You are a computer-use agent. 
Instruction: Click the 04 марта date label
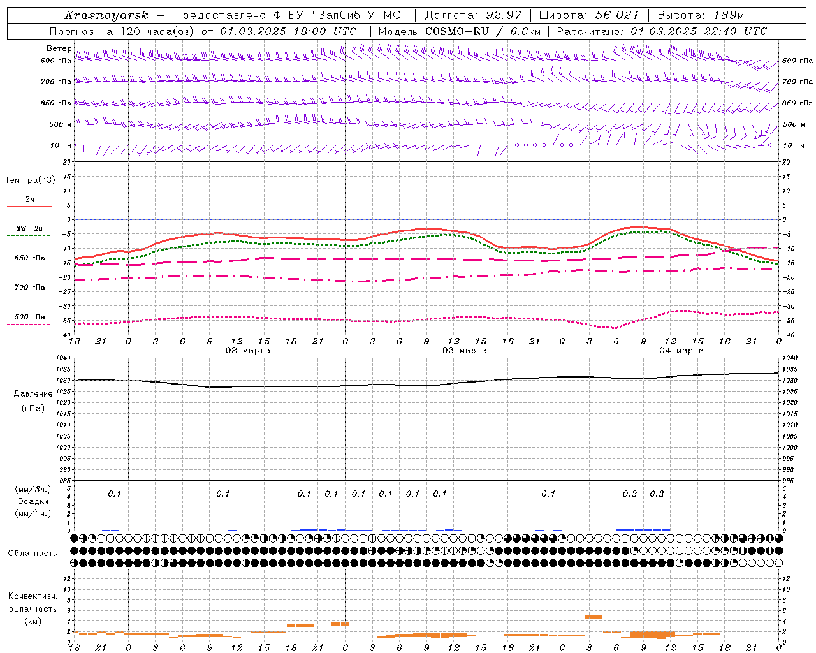681,351
